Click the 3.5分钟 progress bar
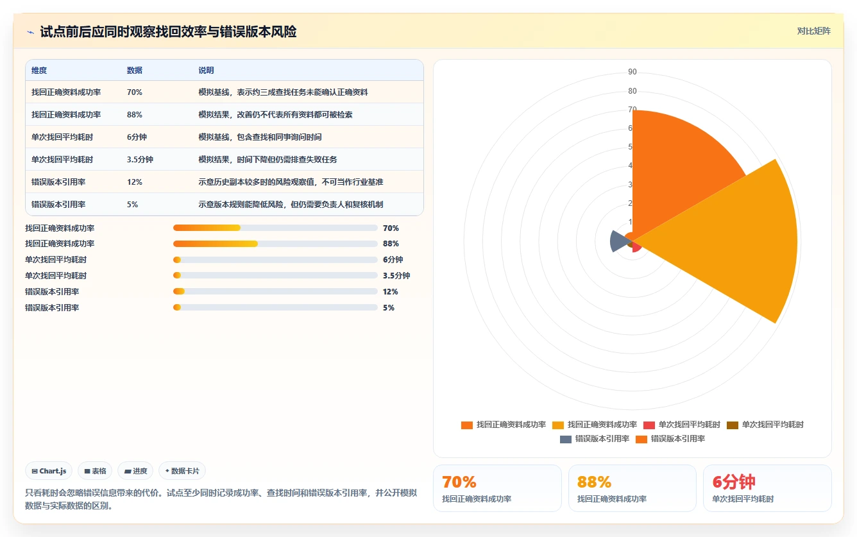The width and height of the screenshot is (857, 537). pos(275,276)
